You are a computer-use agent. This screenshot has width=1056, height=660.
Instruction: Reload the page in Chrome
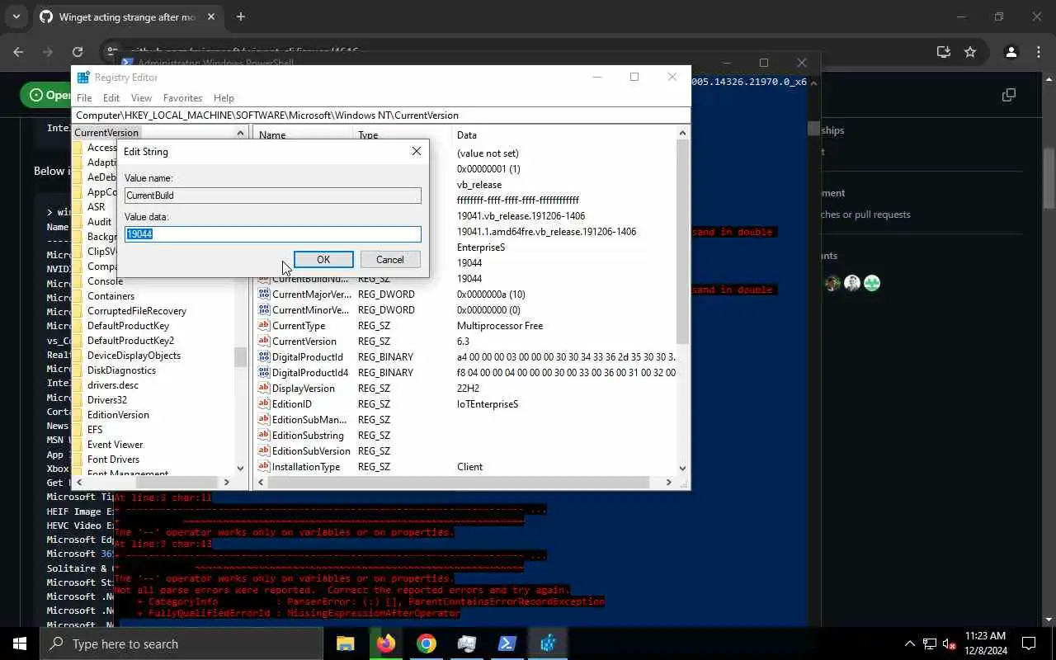(78, 52)
